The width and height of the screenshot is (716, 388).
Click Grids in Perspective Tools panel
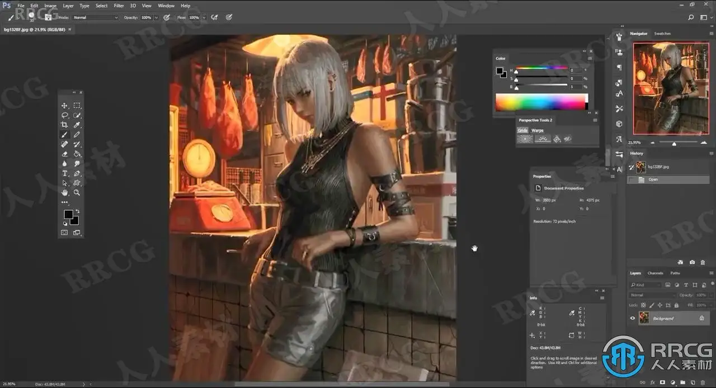[x=522, y=130]
